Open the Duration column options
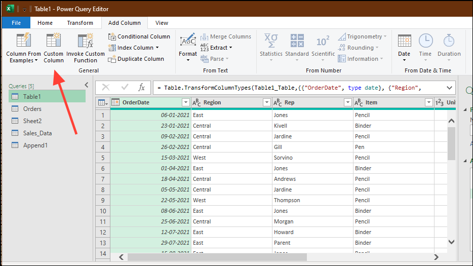Viewport: 473px width, 266px height. tap(449, 47)
